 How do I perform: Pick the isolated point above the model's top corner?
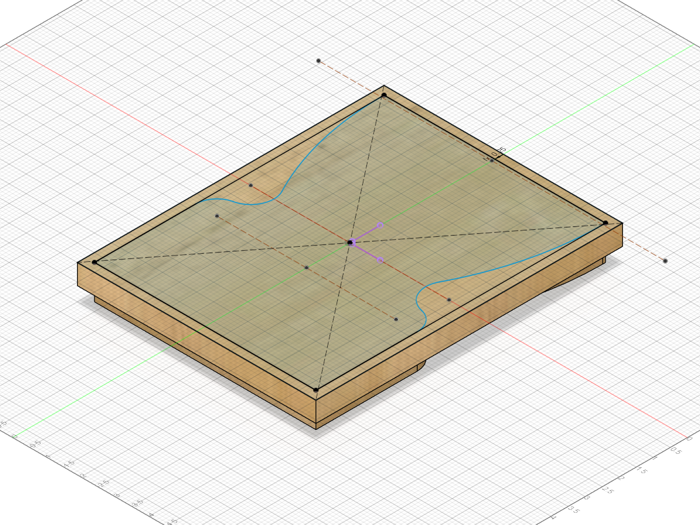(318, 61)
